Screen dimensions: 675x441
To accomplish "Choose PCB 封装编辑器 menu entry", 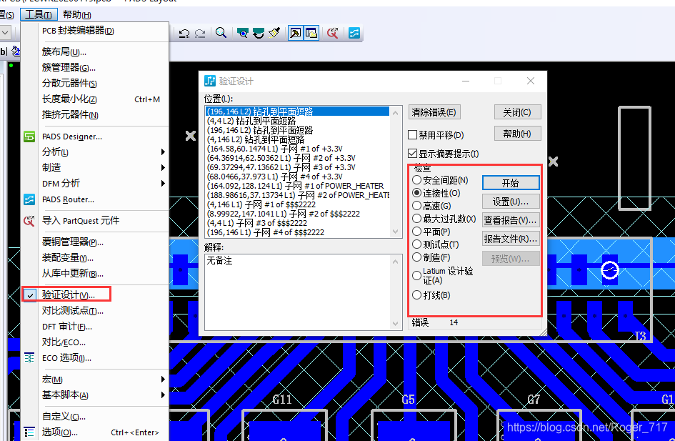I will click(95, 31).
